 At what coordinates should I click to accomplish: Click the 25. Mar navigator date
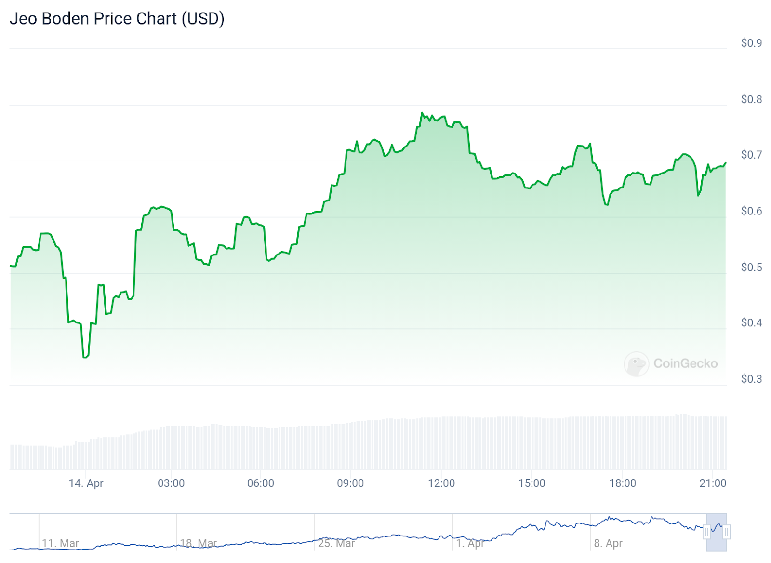coord(336,543)
